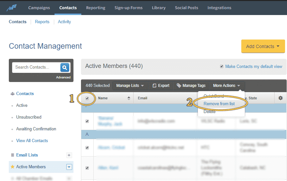
Task: Show Active contacts in sidebar
Action: click(x=22, y=105)
